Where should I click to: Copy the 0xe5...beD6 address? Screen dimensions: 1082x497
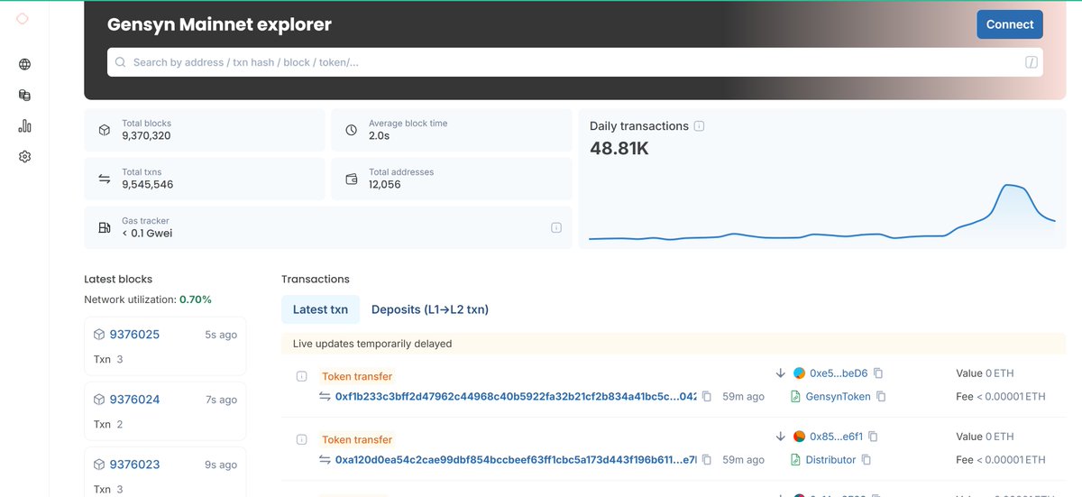(x=878, y=373)
